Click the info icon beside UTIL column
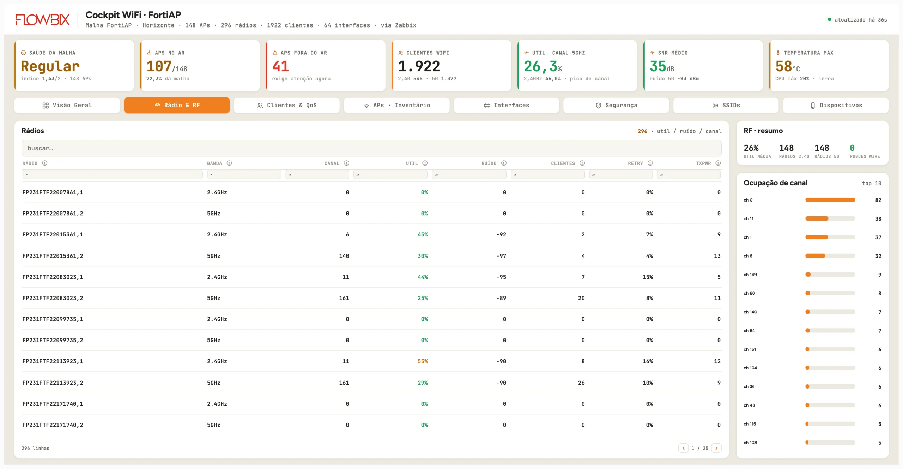The image size is (903, 469). (x=425, y=163)
